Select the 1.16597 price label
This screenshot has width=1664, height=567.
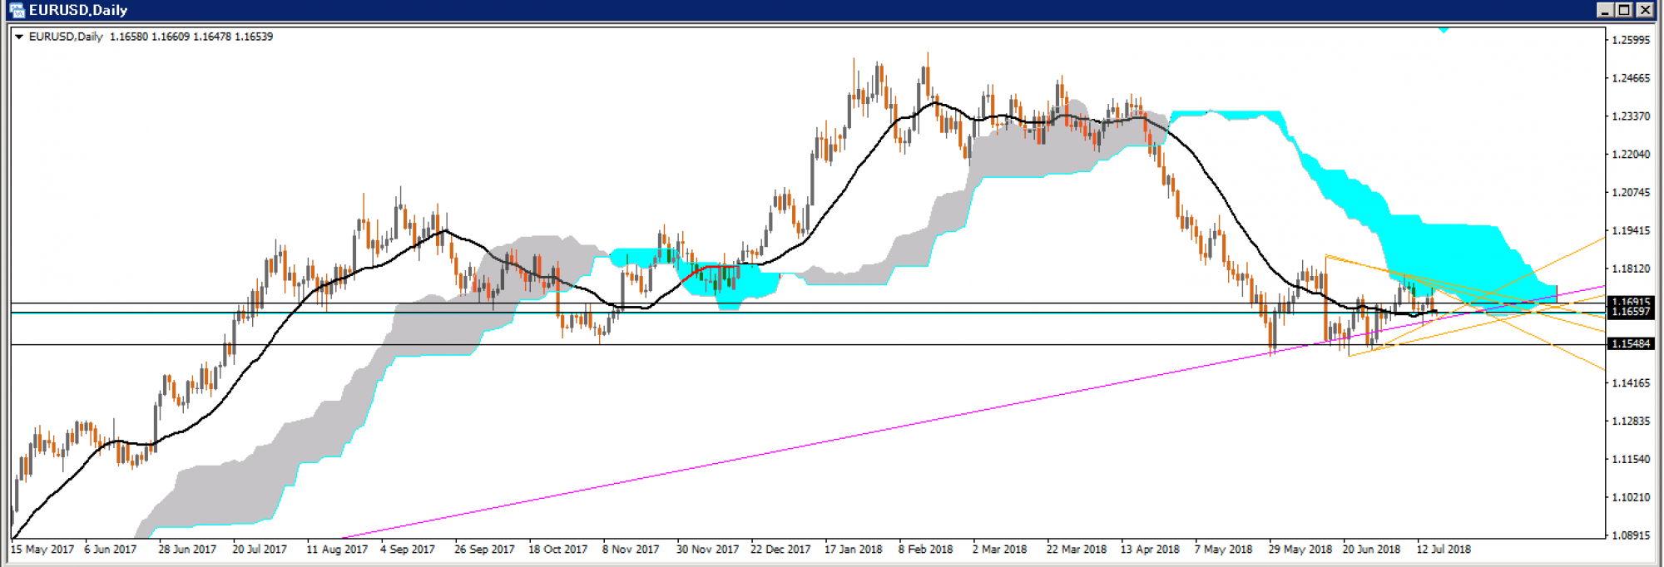(1631, 312)
